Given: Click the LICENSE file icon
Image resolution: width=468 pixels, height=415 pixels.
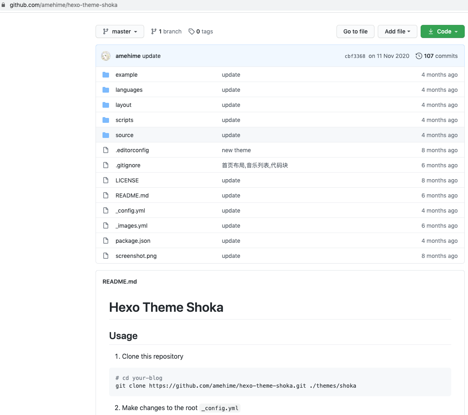Looking at the screenshot, I should [106, 180].
